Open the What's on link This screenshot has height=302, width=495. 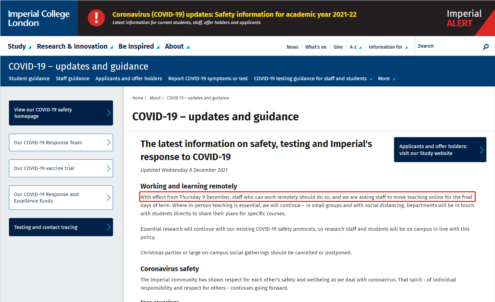[316, 47]
